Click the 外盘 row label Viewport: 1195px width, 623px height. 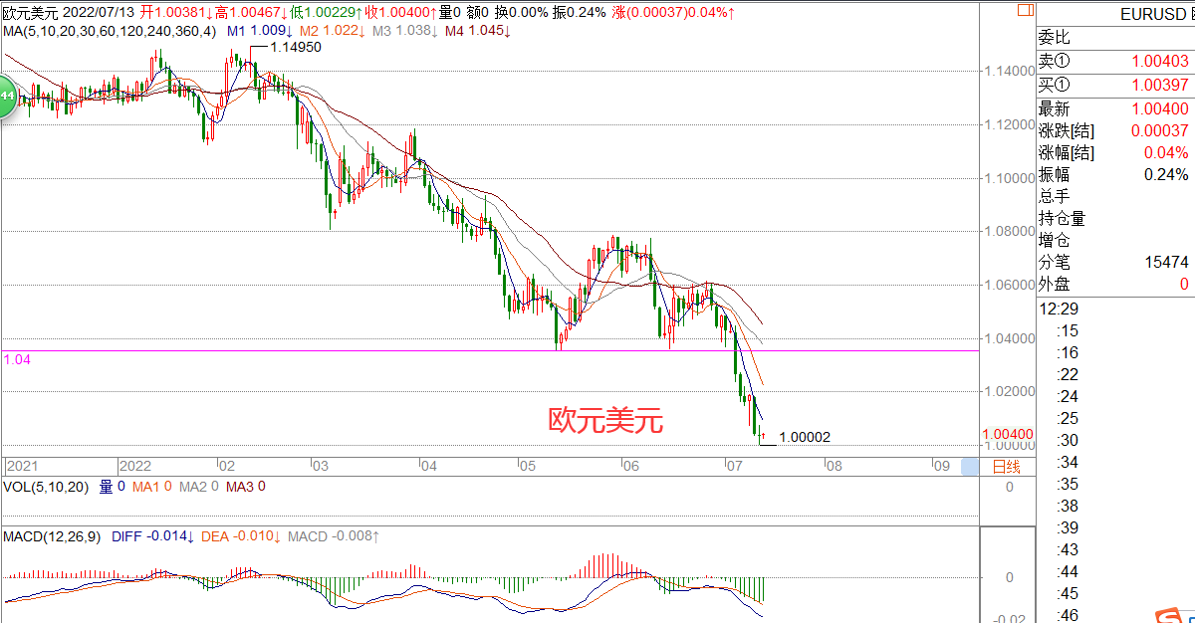pos(1055,285)
